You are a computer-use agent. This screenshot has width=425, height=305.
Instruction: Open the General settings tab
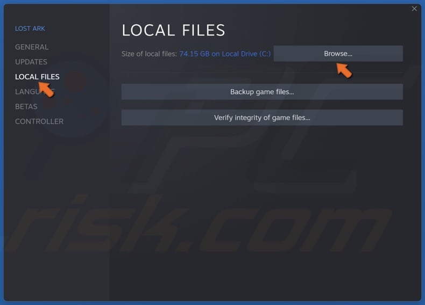(x=32, y=47)
